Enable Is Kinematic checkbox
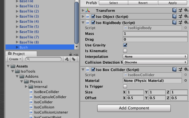The image size is (189, 118). point(125,51)
